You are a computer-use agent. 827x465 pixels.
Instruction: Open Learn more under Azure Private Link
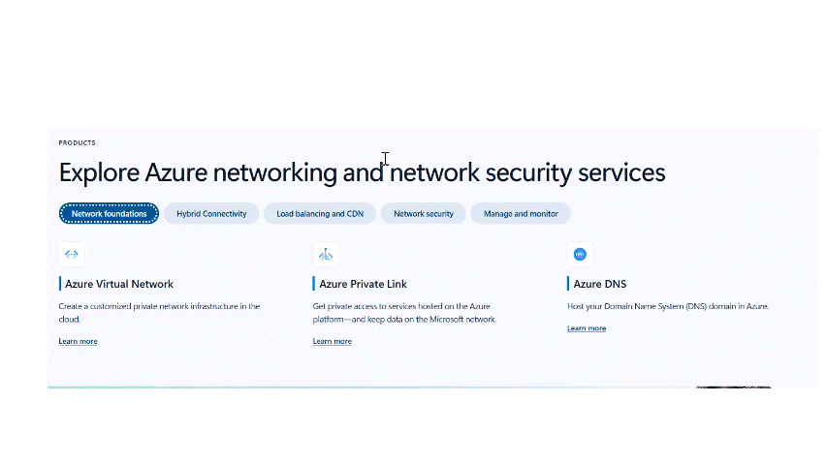coord(333,341)
